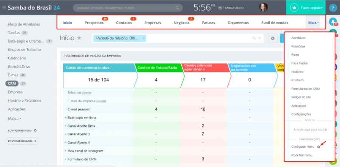
Task: Expand the Canal Aberto 3 row
Action: coord(65,134)
